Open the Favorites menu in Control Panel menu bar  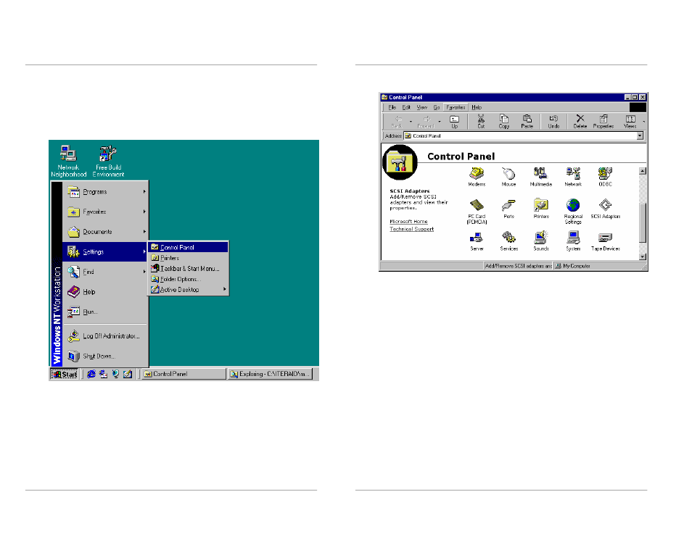pyautogui.click(x=456, y=107)
